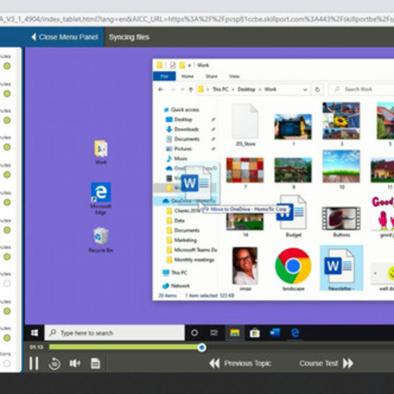The width and height of the screenshot is (394, 394).
Task: Open Task View icon on taskbar
Action: [x=214, y=333]
